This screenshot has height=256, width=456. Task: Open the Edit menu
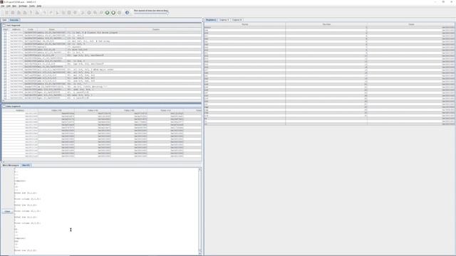(x=9, y=6)
